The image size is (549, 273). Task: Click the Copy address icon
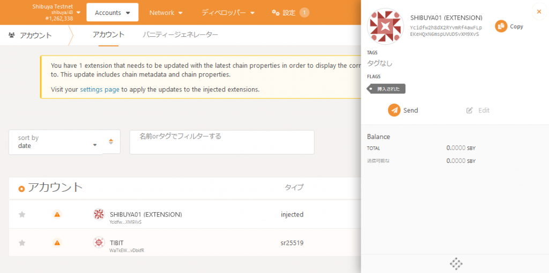point(501,26)
